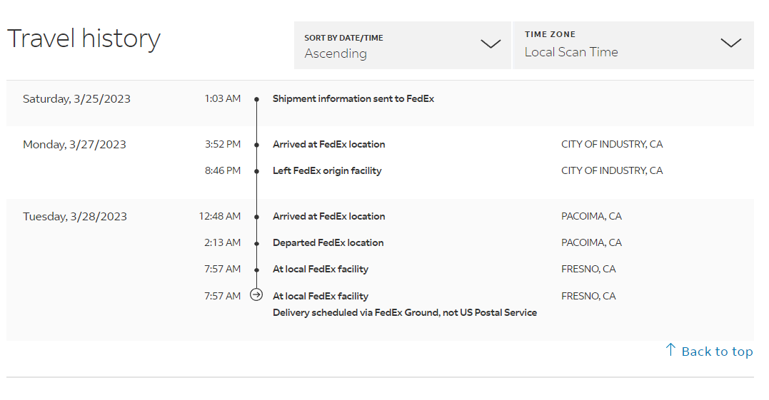Click the Travel history heading

click(84, 39)
